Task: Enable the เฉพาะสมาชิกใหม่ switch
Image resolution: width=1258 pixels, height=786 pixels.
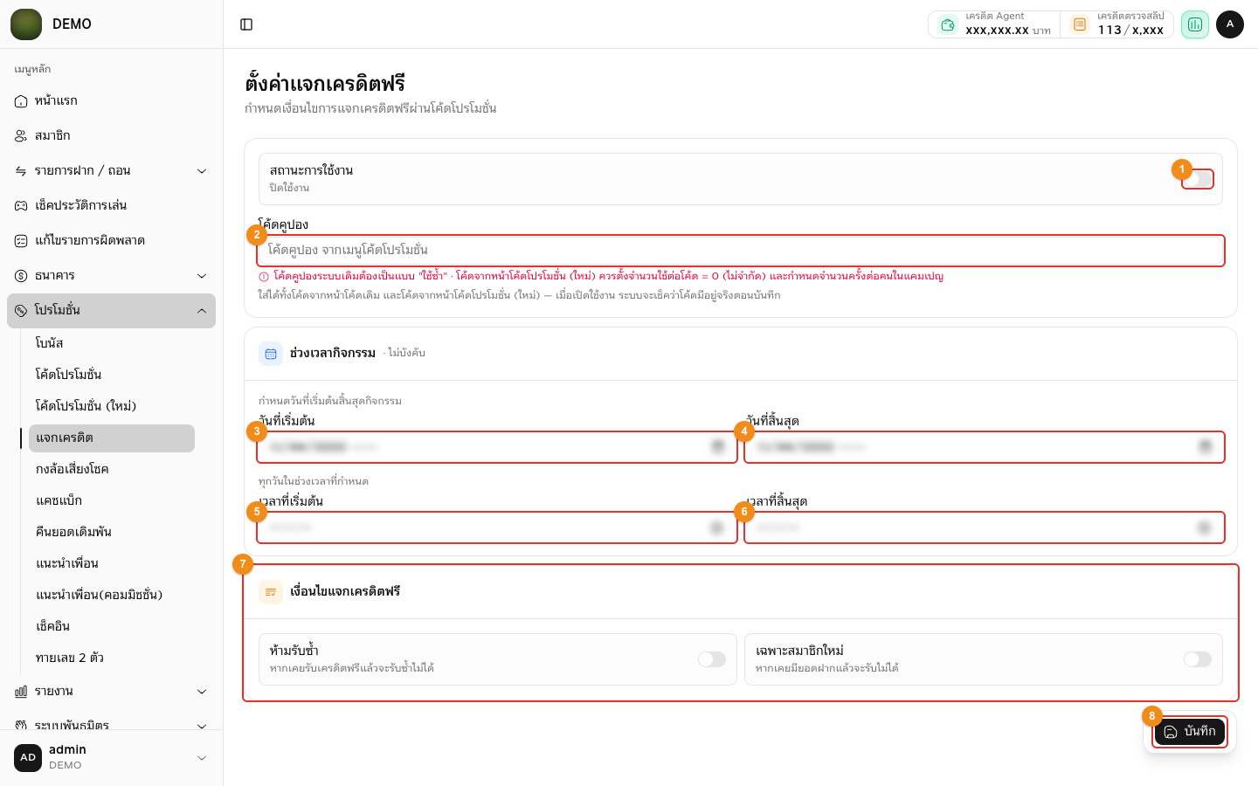Action: (x=1198, y=659)
